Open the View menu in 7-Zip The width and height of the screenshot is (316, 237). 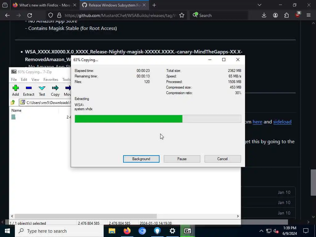point(35,80)
